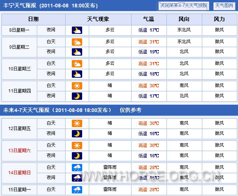This screenshot has width=238, height=196.
Task: Click the red 13日星期六 date cell
Action: point(19,151)
